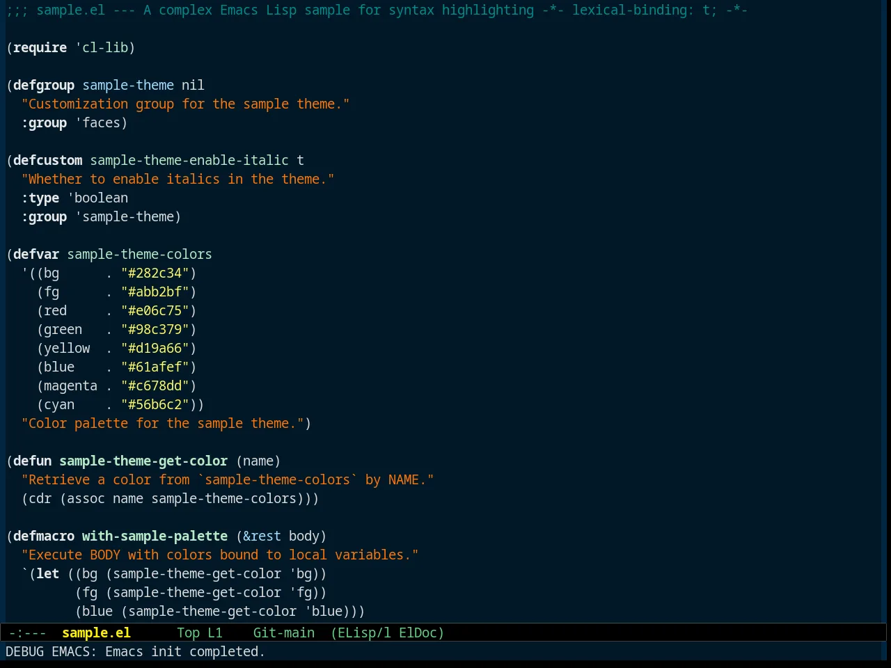This screenshot has width=891, height=668.
Task: Click the macro name with-sample-palette
Action: [x=155, y=536]
